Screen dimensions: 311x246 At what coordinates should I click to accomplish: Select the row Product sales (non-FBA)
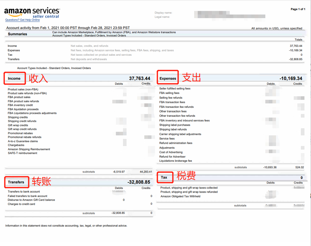[23, 90]
